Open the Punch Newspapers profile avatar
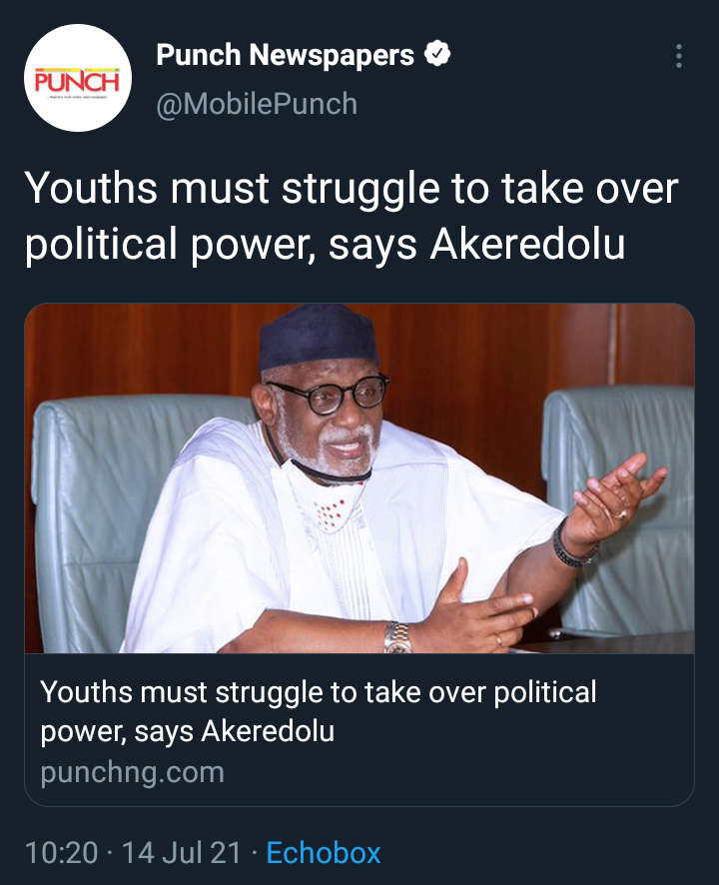The image size is (719, 885). (x=77, y=78)
